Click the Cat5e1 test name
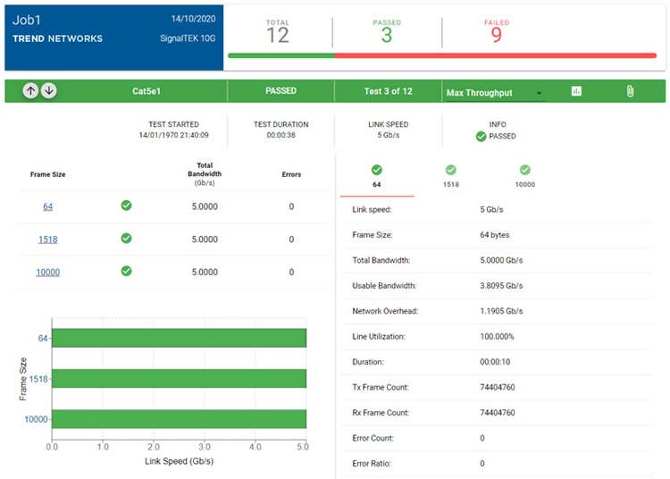The image size is (670, 479). pyautogui.click(x=147, y=91)
